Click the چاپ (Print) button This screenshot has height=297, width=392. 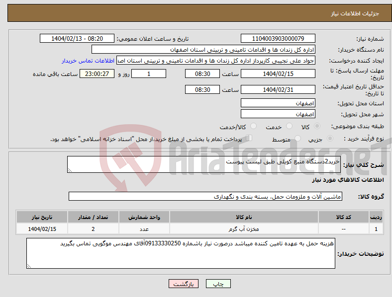coord(218,284)
